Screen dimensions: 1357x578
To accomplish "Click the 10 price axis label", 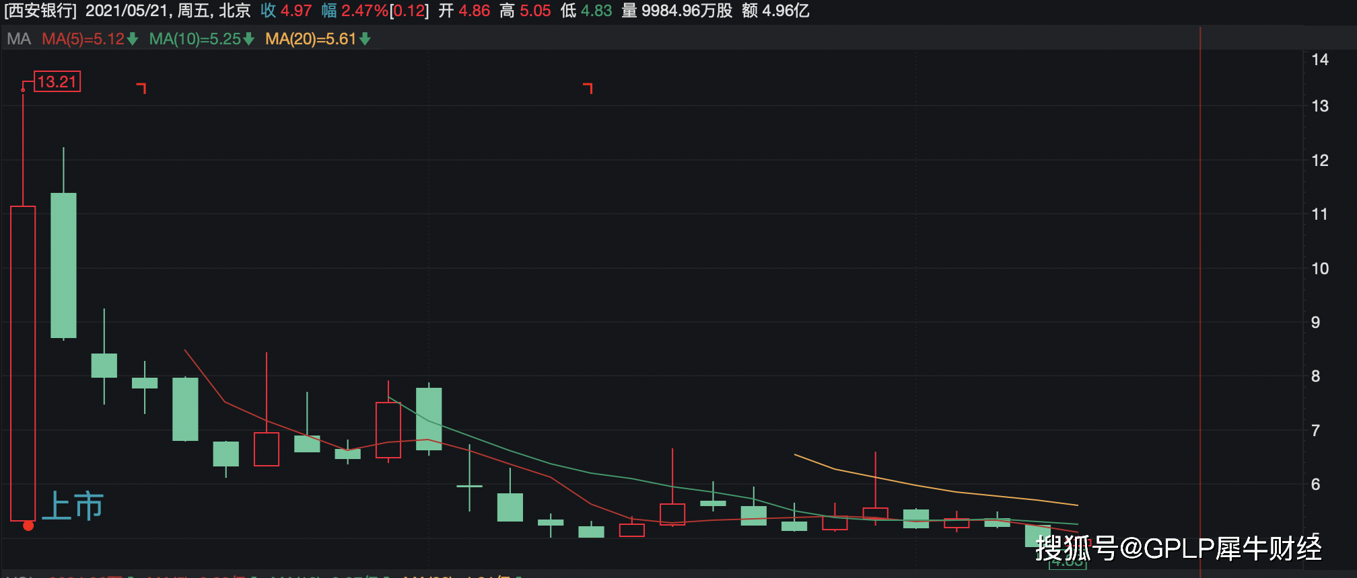I will [1320, 269].
